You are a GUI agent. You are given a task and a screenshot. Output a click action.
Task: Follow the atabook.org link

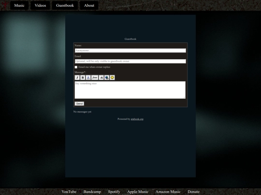(x=137, y=119)
